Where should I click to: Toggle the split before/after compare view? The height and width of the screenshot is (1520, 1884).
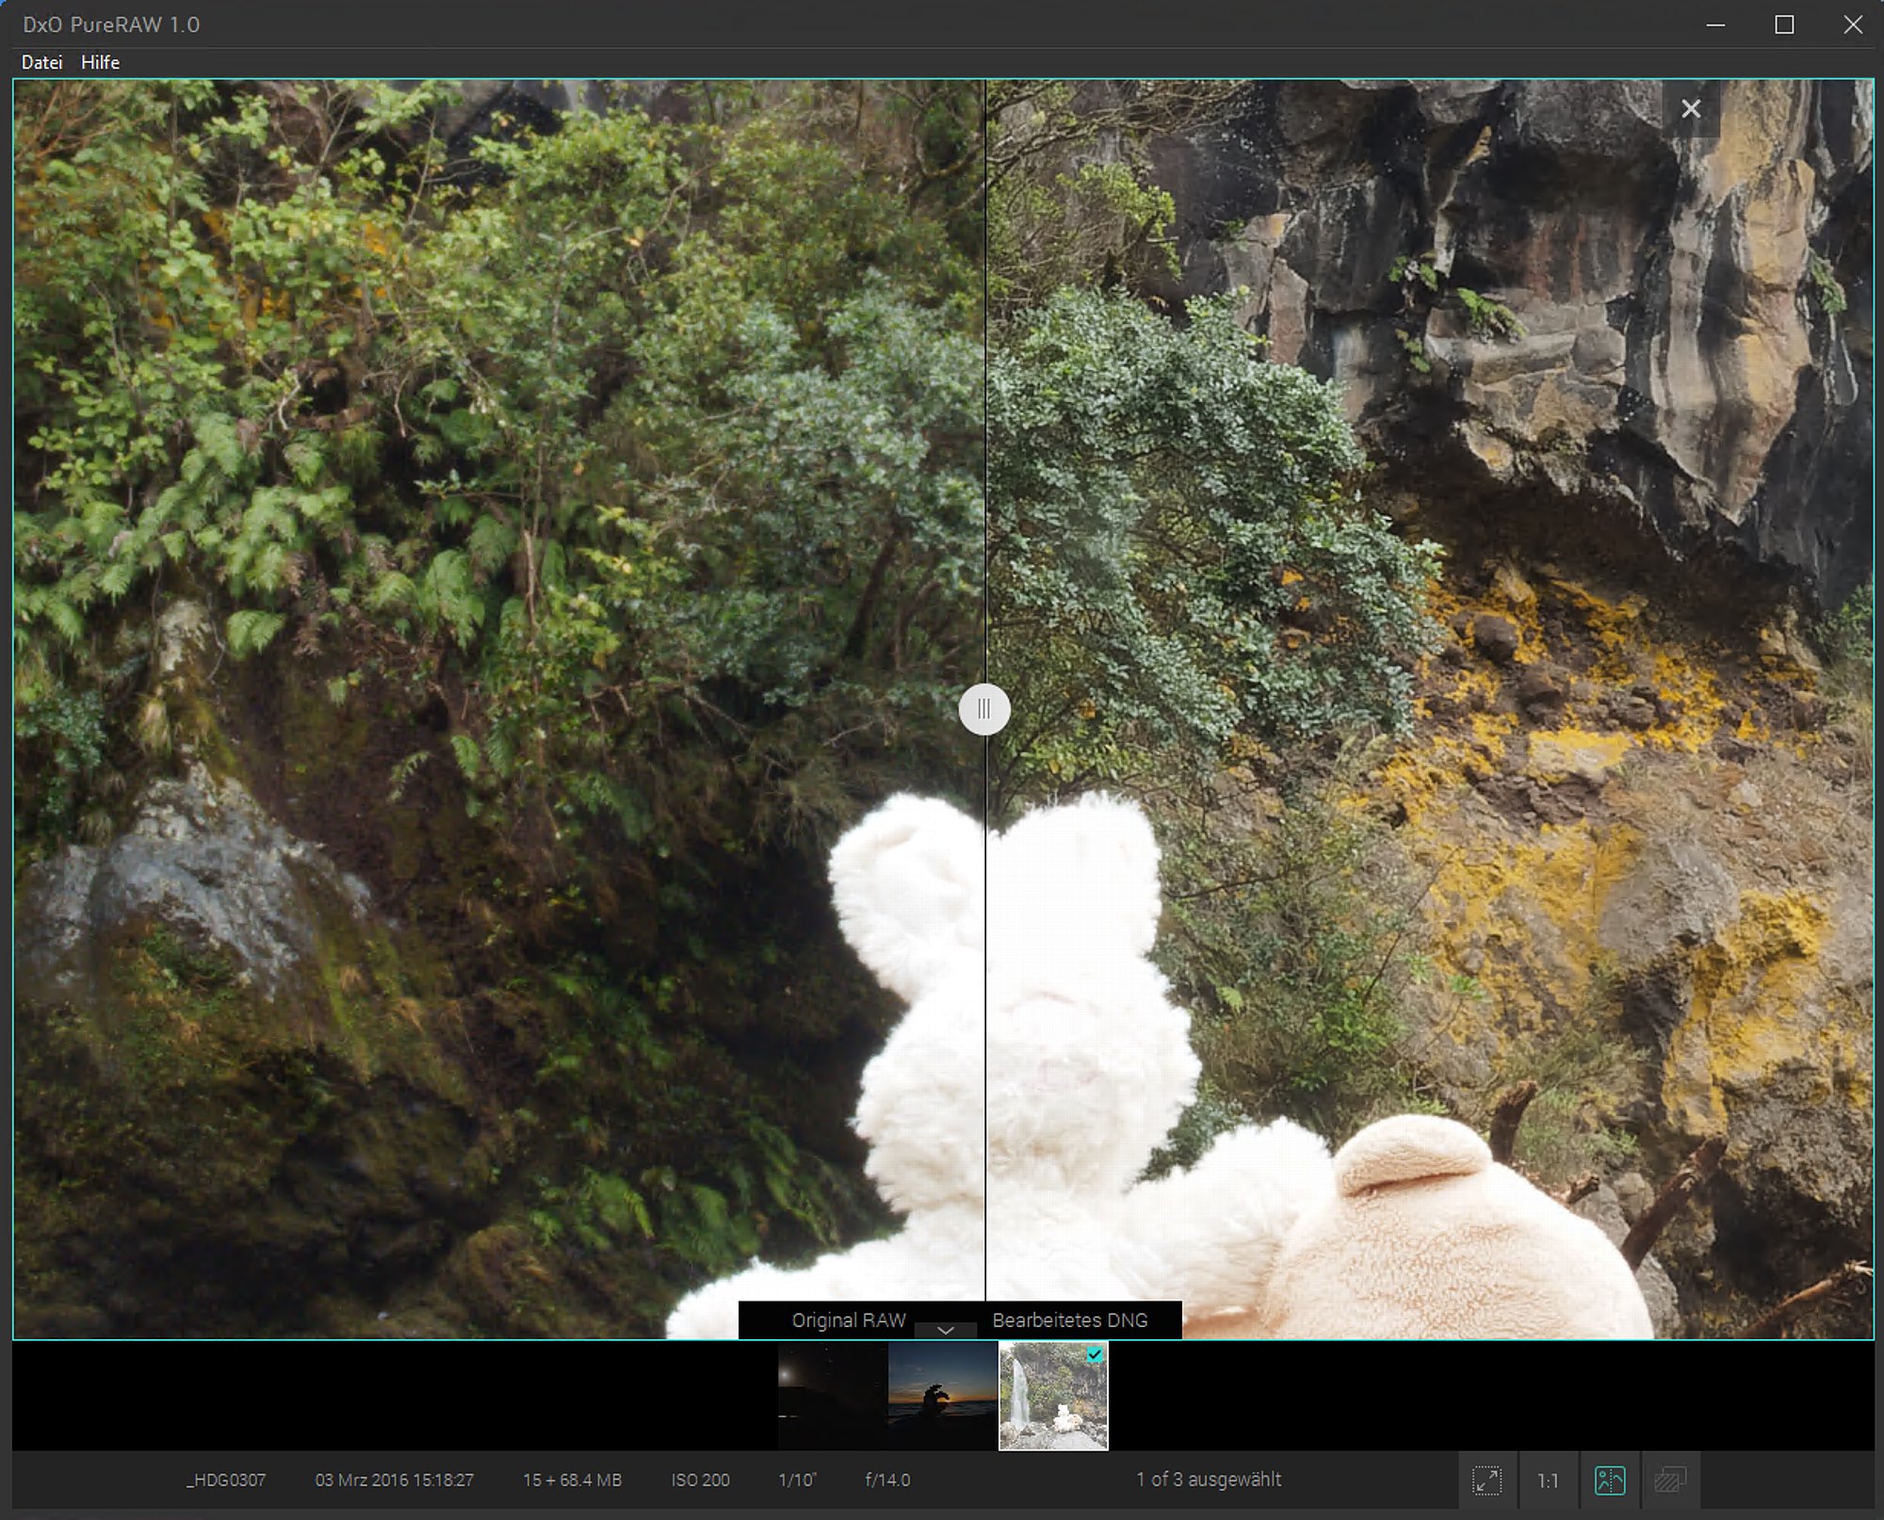pos(1610,1480)
